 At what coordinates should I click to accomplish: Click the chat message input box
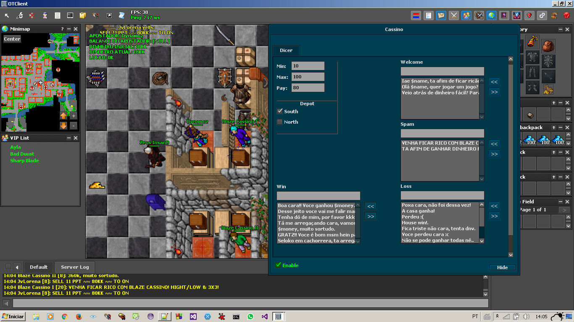250,303
